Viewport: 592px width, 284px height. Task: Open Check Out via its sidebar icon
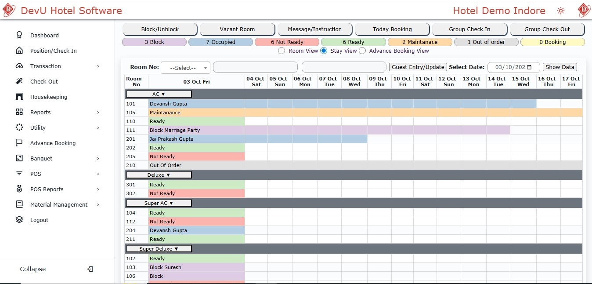click(19, 81)
